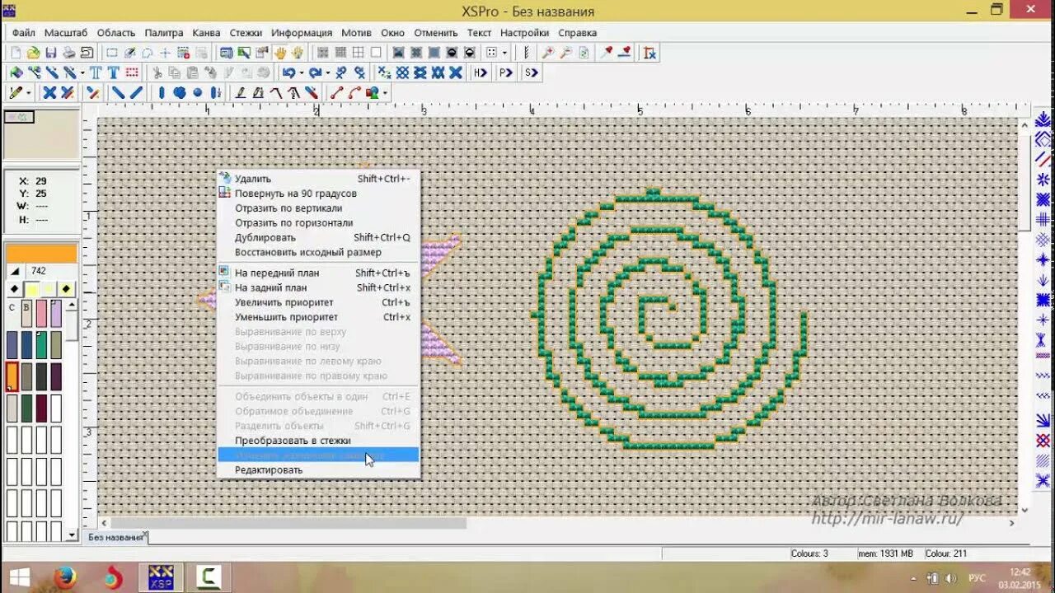
Task: Choose На передний план
Action: pos(318,273)
